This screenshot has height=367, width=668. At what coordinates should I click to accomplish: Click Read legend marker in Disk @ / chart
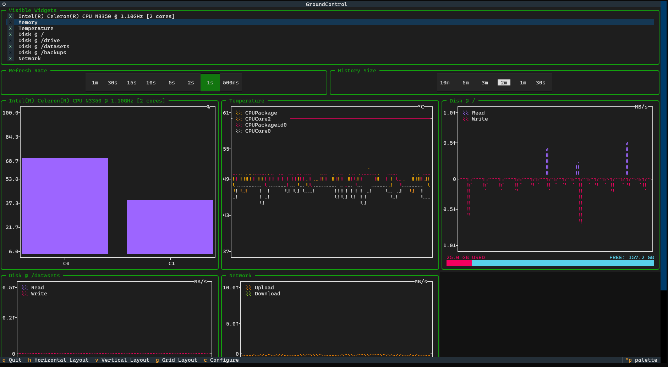coord(466,113)
